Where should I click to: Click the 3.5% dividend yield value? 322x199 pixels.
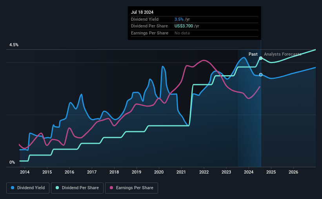[x=179, y=19]
